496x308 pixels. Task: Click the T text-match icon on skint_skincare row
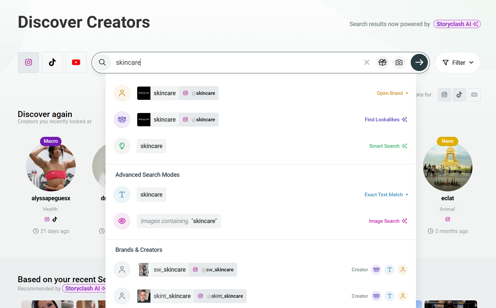tap(389, 296)
